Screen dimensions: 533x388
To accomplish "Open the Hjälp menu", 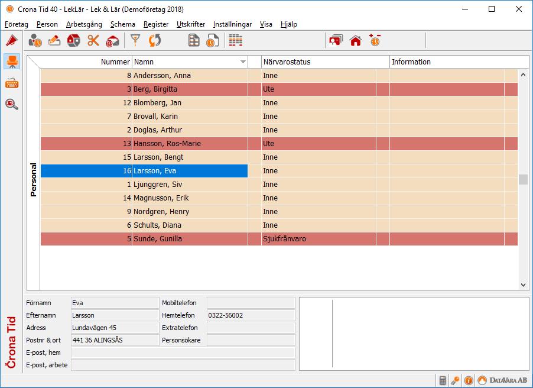I will tap(289, 24).
